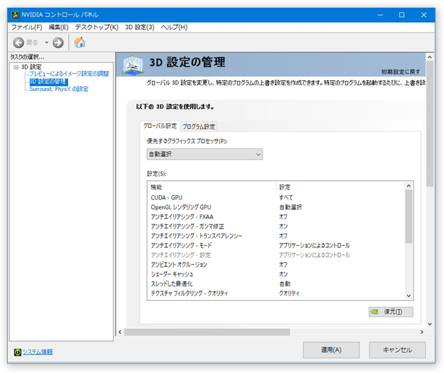
Task: Open the Back history dropdown arrow
Action: [x=46, y=43]
